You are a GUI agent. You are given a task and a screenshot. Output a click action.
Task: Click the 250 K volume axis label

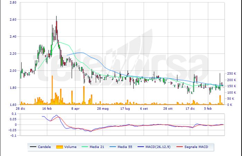pos(231,73)
